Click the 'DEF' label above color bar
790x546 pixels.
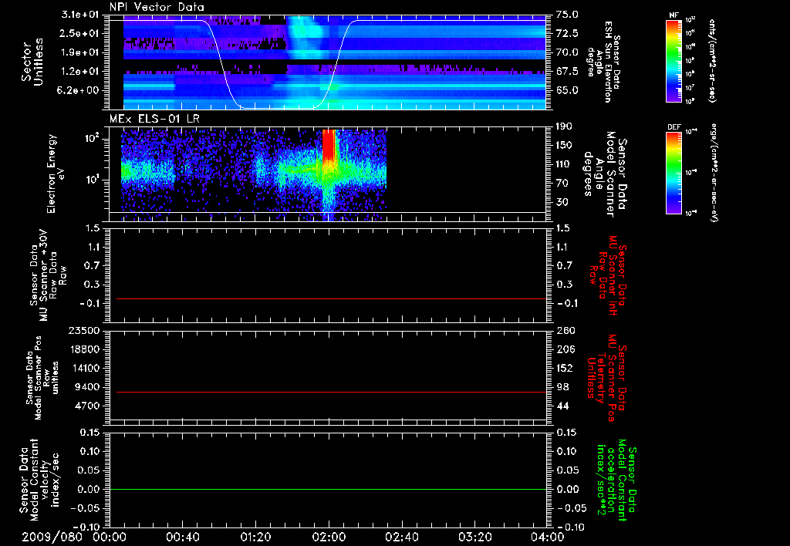click(x=674, y=127)
